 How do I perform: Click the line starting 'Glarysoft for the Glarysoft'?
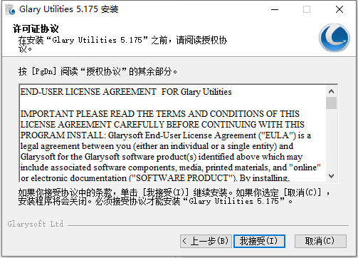click(162, 157)
